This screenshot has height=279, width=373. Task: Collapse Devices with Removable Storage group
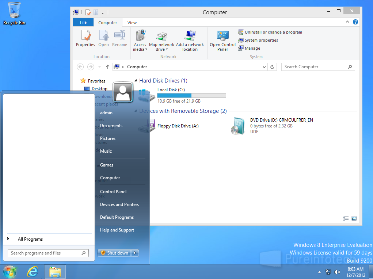click(136, 111)
